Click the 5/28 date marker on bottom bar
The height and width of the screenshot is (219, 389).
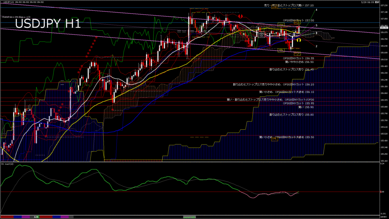pyautogui.click(x=36, y=217)
